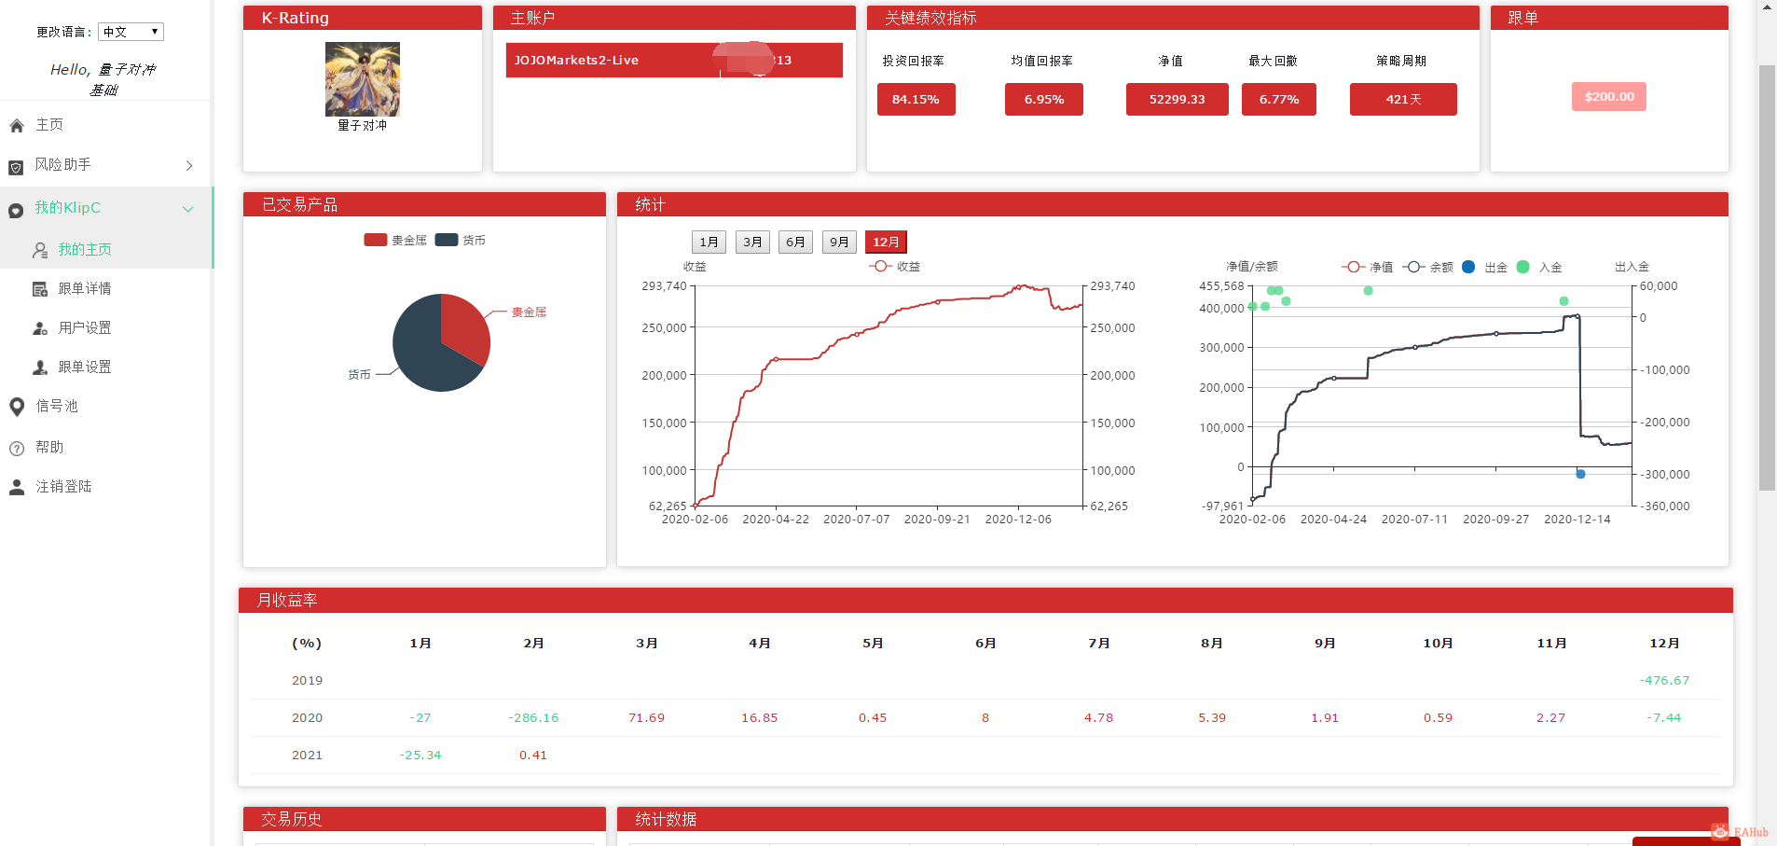Select the 1月 time range button
The width and height of the screenshot is (1777, 846).
(709, 243)
